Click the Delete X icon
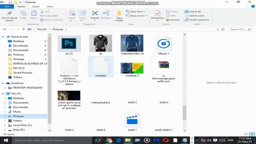256x144 pixels. pos(95,13)
